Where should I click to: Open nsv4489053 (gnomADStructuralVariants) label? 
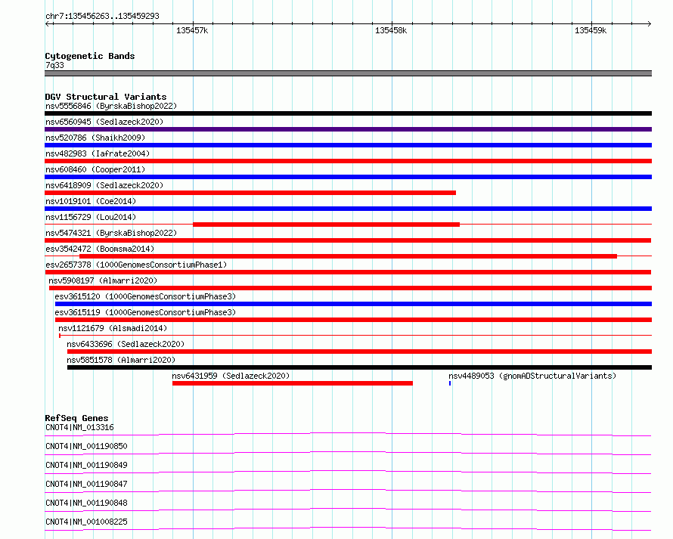pyautogui.click(x=532, y=376)
